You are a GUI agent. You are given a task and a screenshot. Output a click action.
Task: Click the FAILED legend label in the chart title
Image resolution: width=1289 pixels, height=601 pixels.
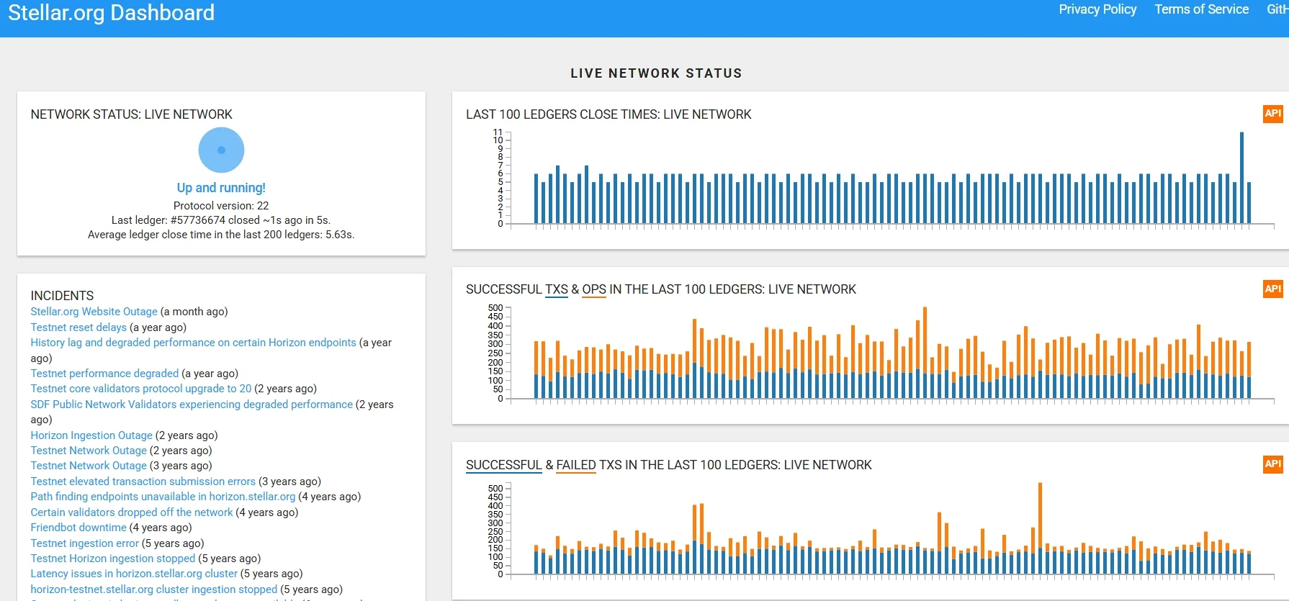pos(576,465)
